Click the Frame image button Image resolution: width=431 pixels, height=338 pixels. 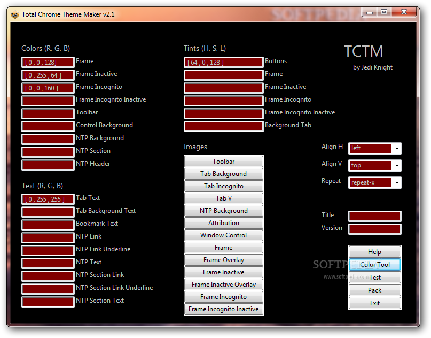point(223,248)
